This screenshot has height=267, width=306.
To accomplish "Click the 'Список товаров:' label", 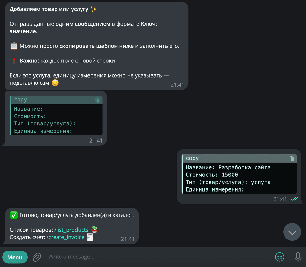I will click(31, 230).
